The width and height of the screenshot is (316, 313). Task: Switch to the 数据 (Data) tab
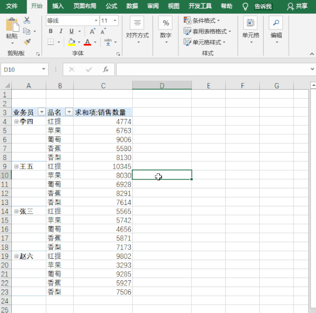(132, 6)
